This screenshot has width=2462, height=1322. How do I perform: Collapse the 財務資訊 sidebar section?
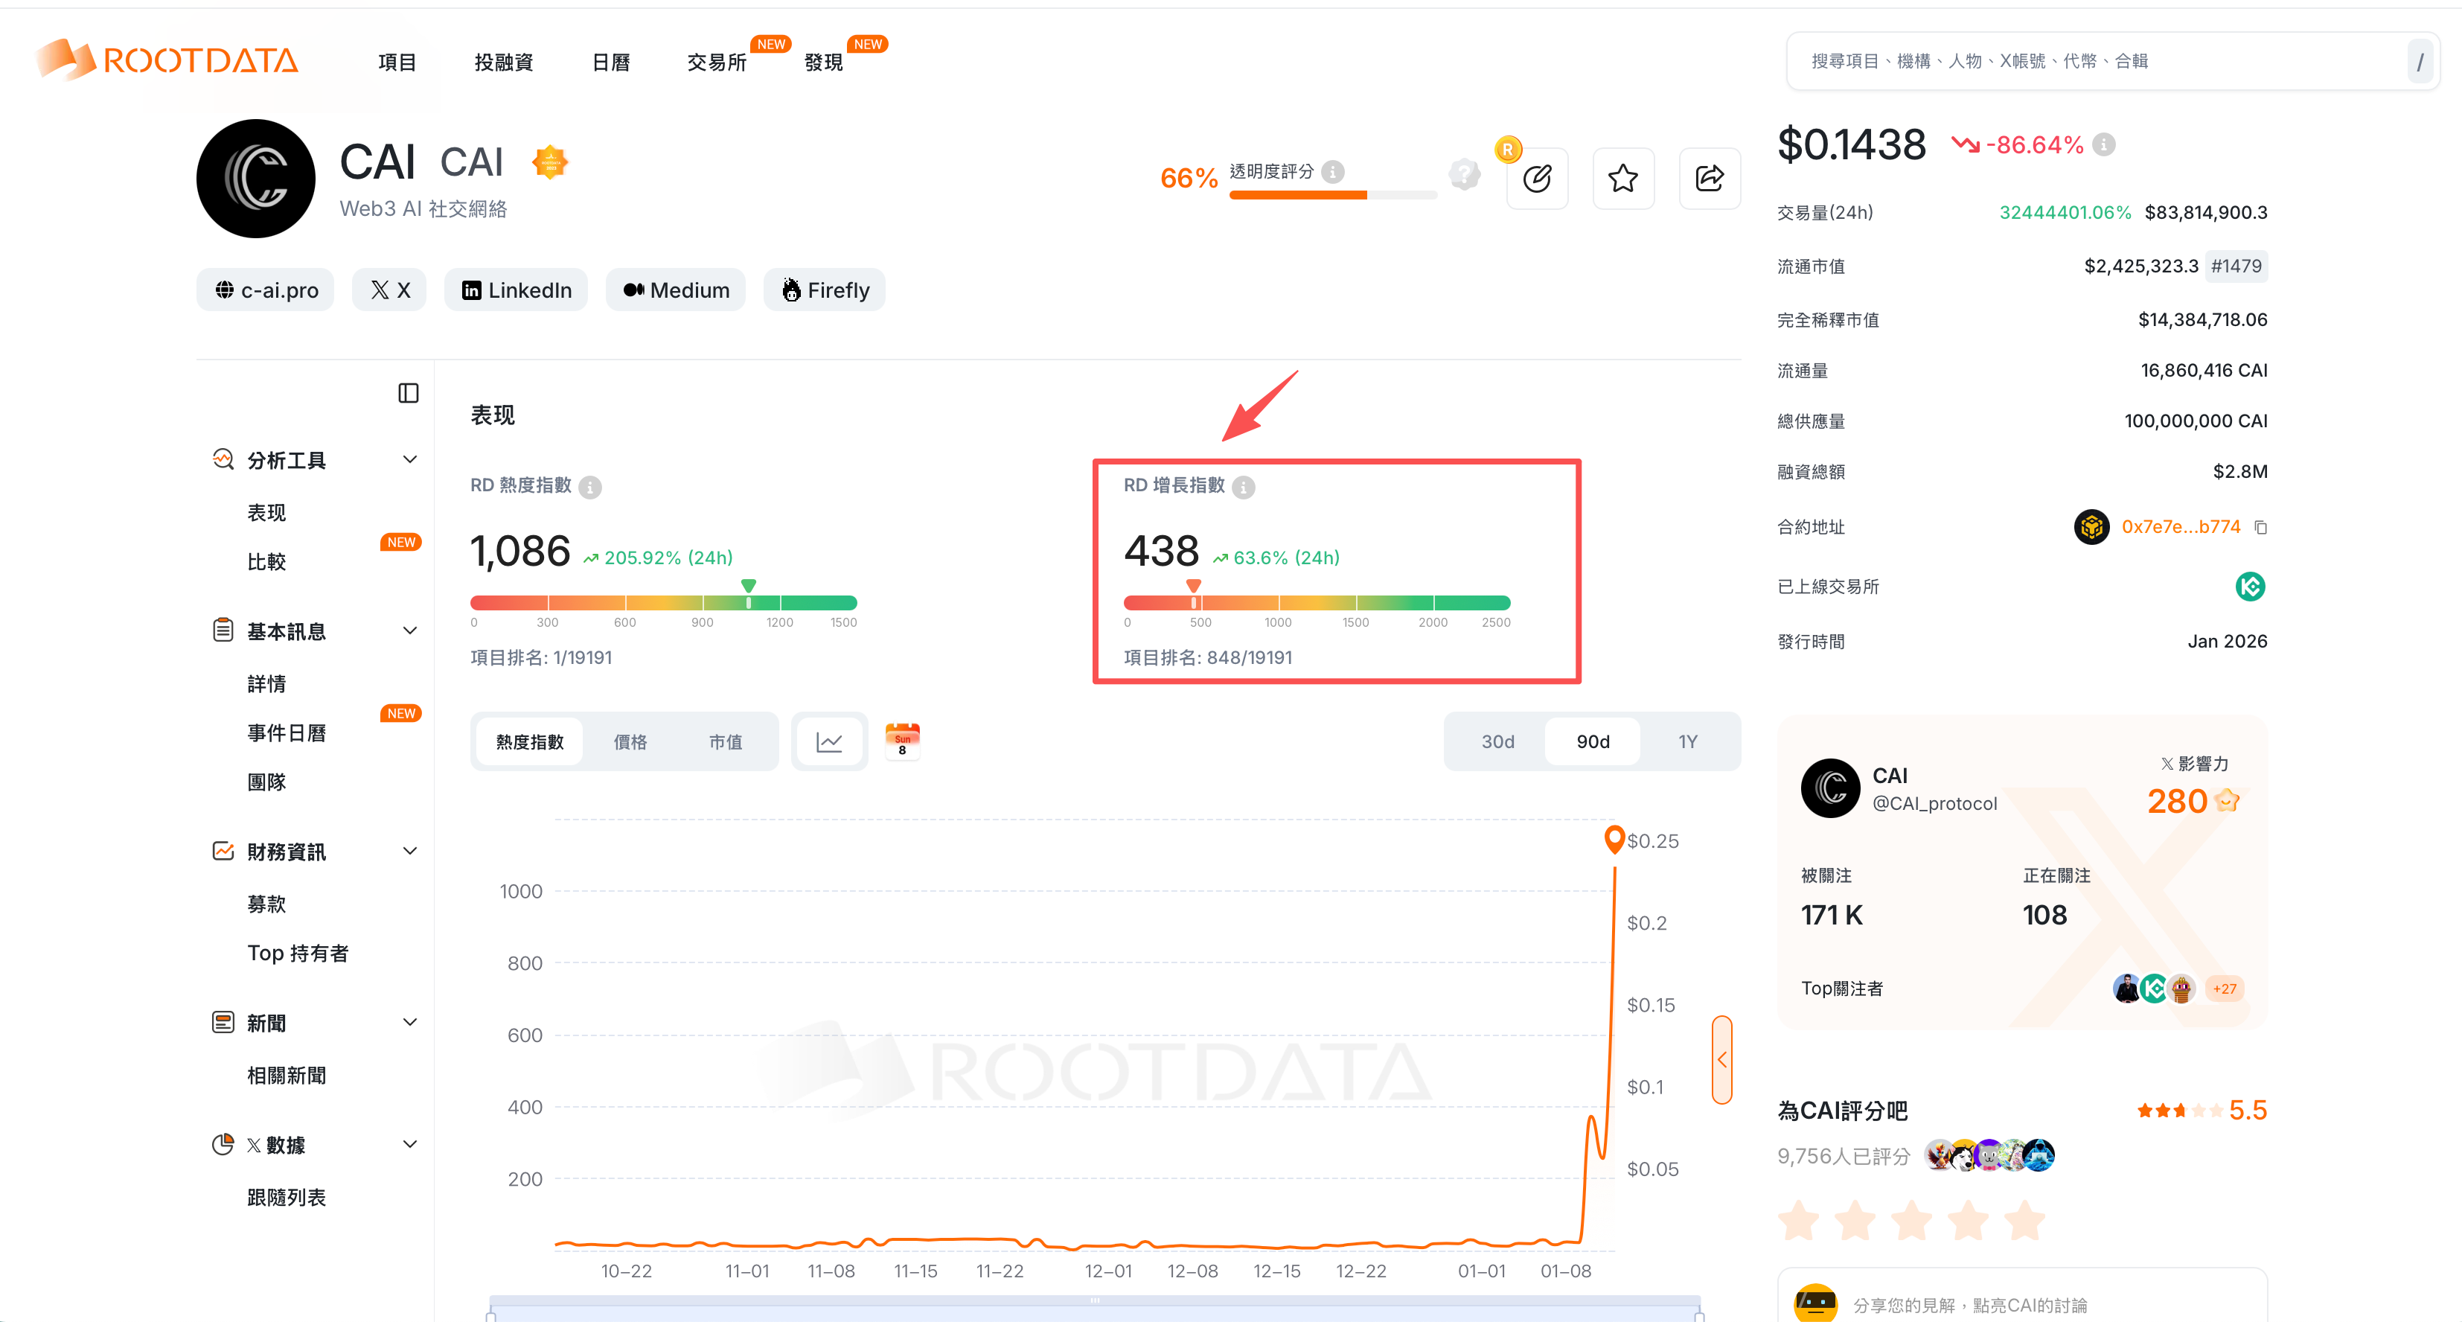point(410,851)
